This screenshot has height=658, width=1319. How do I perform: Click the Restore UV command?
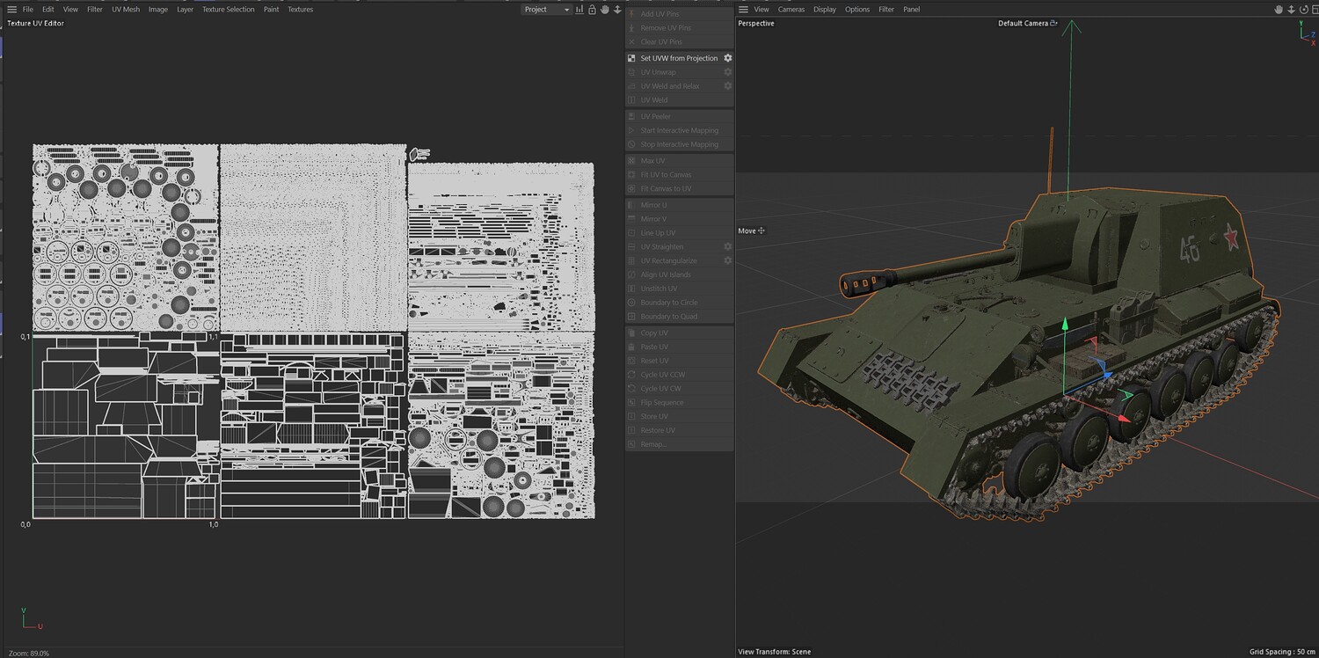tap(679, 431)
